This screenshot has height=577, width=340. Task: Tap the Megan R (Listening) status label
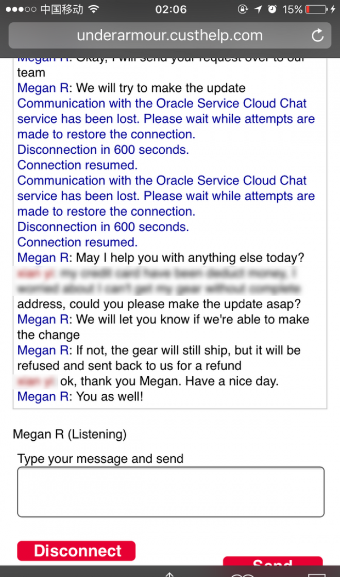[x=70, y=434]
